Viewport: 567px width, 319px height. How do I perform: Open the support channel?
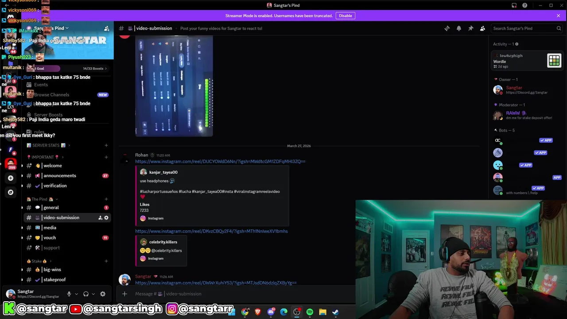tap(66, 248)
